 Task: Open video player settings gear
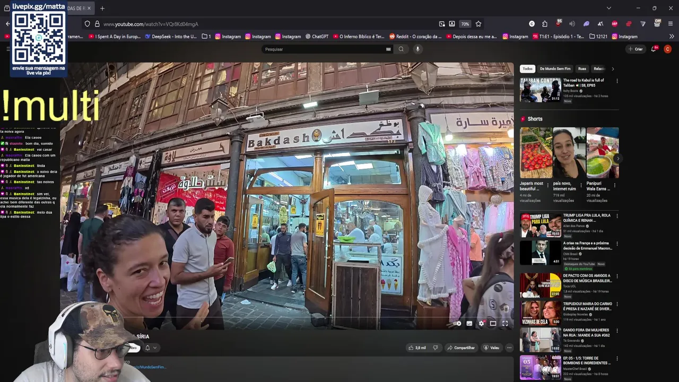pyautogui.click(x=482, y=324)
